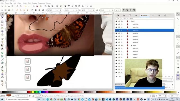Increase the width value with plus

click(x=93, y=10)
